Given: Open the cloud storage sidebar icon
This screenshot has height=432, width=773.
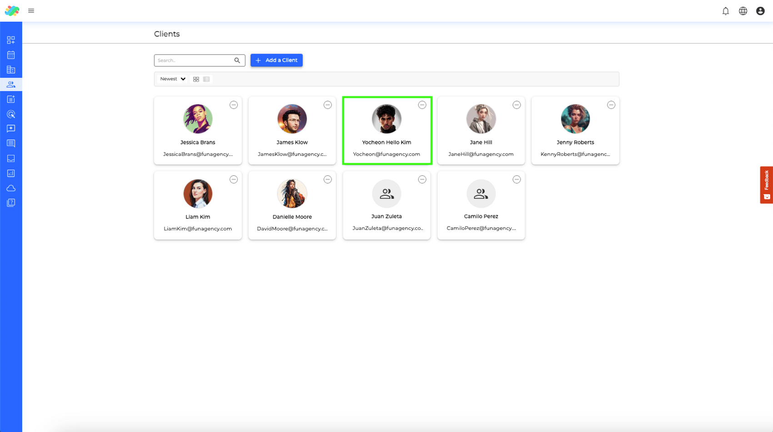Looking at the screenshot, I should pos(11,188).
